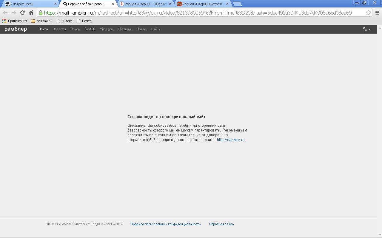Open the settings gear dropdown

(366, 29)
